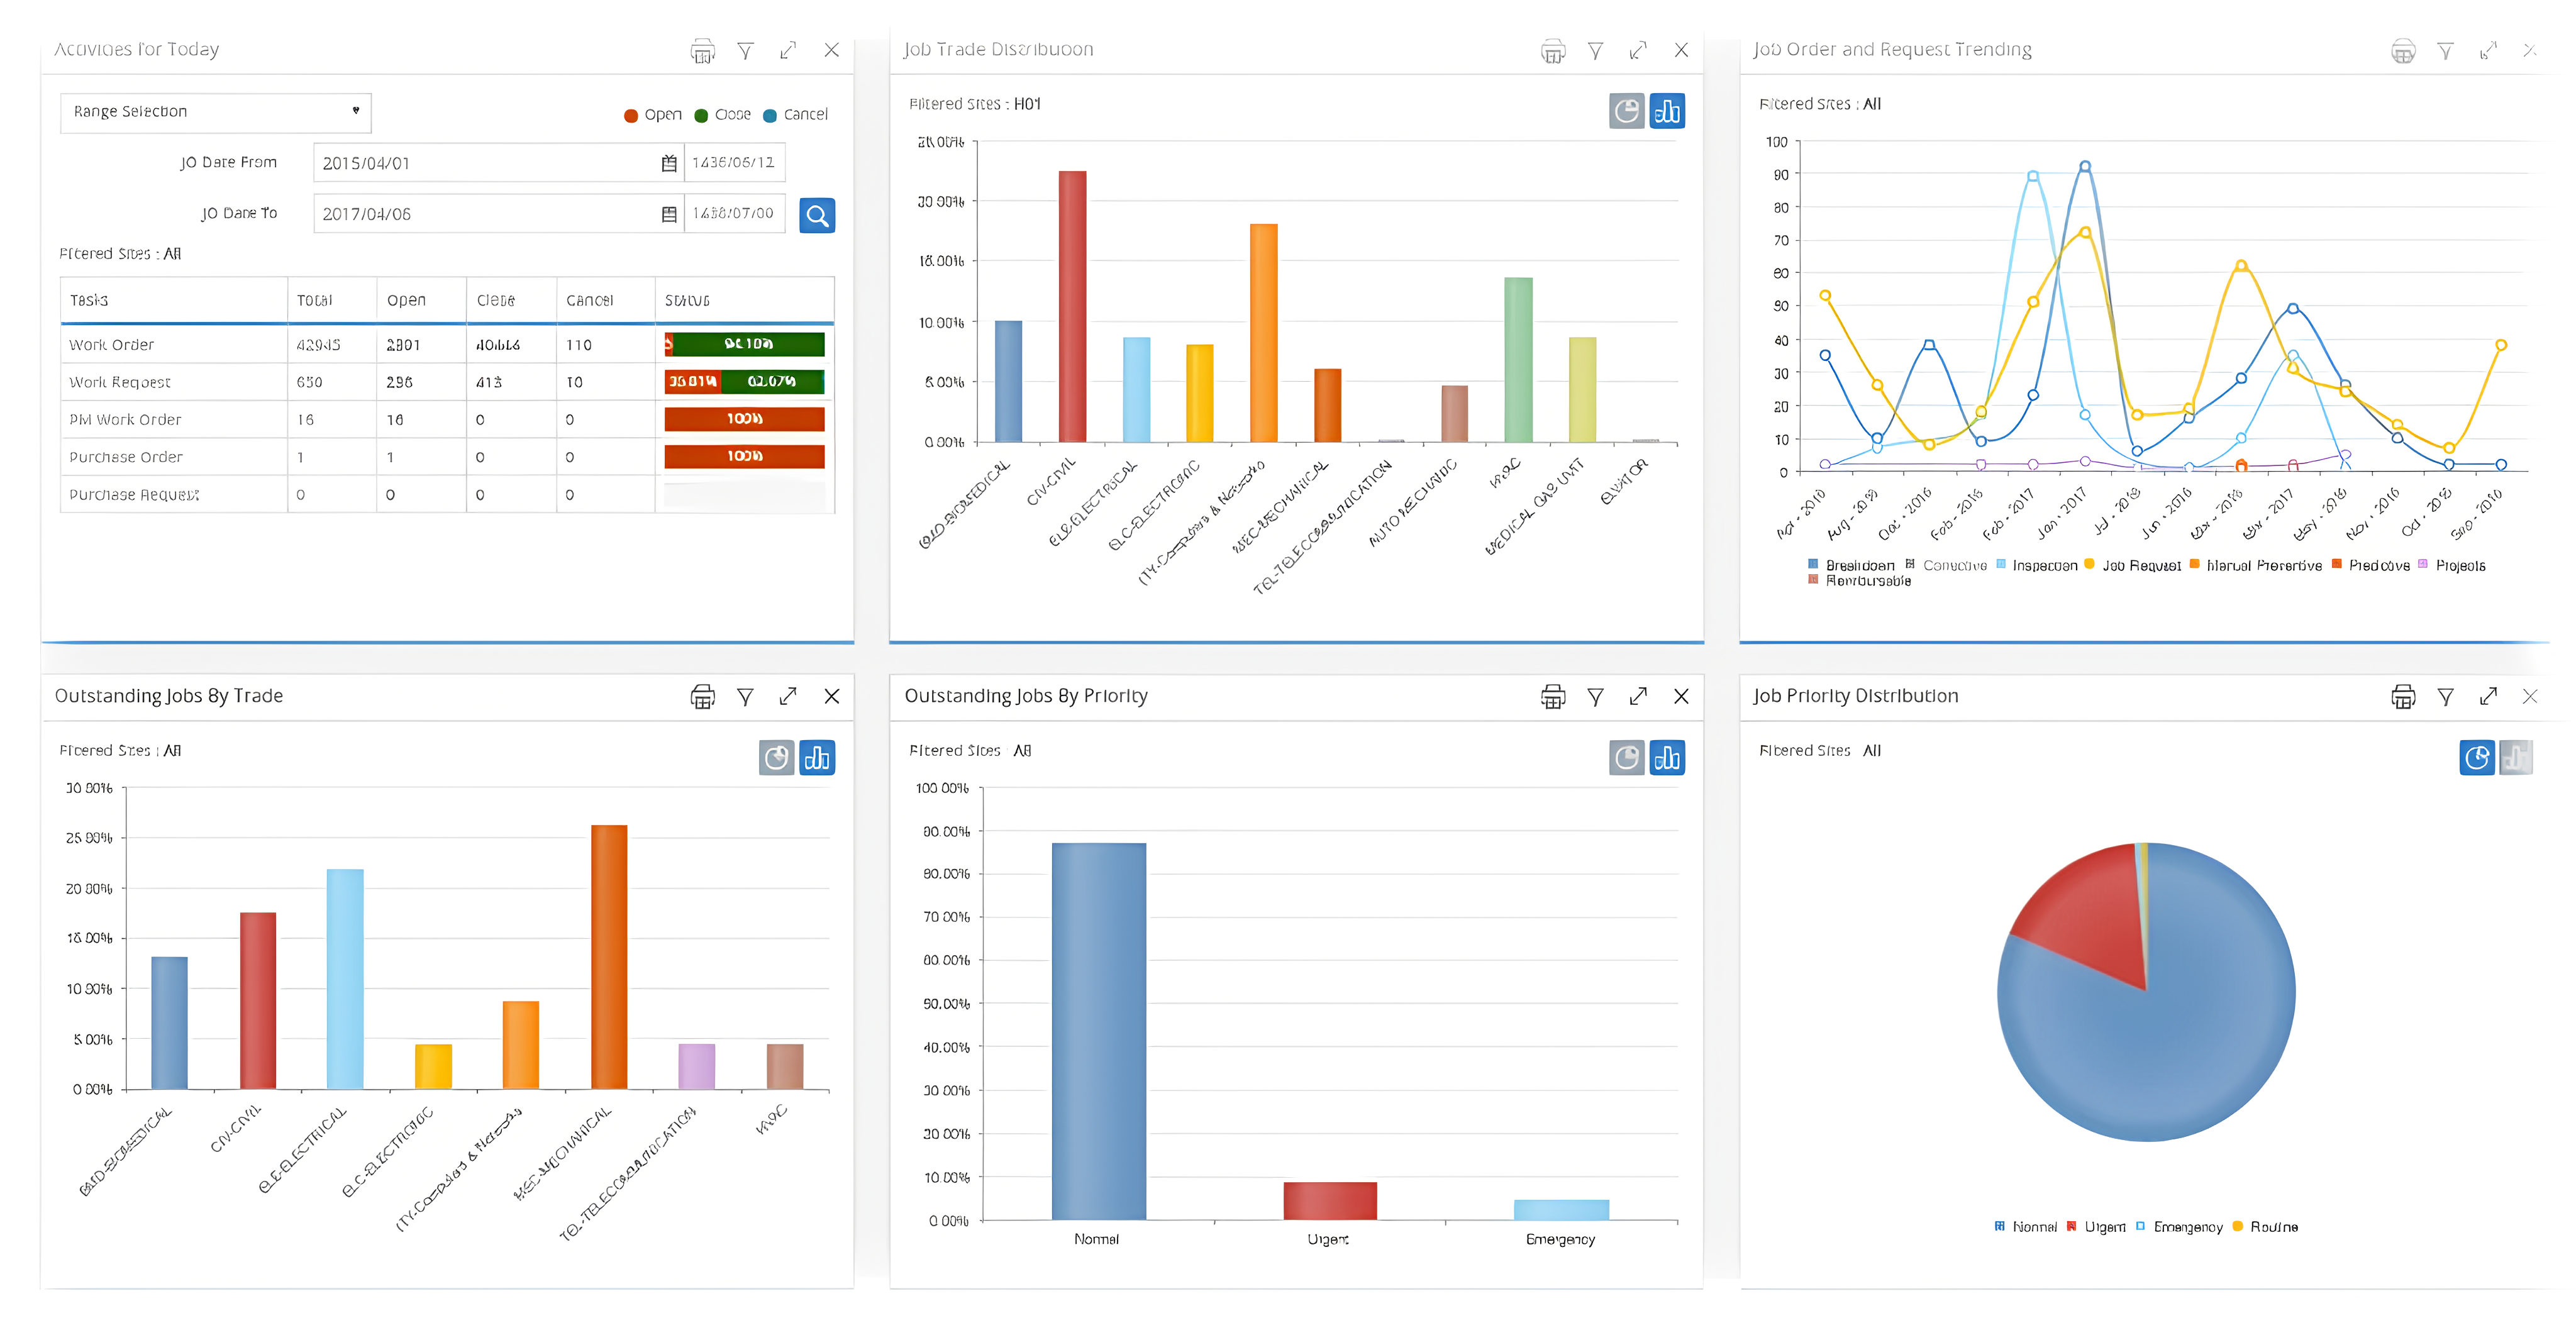Click the Status column header
This screenshot has height=1318, width=2576.
[687, 300]
